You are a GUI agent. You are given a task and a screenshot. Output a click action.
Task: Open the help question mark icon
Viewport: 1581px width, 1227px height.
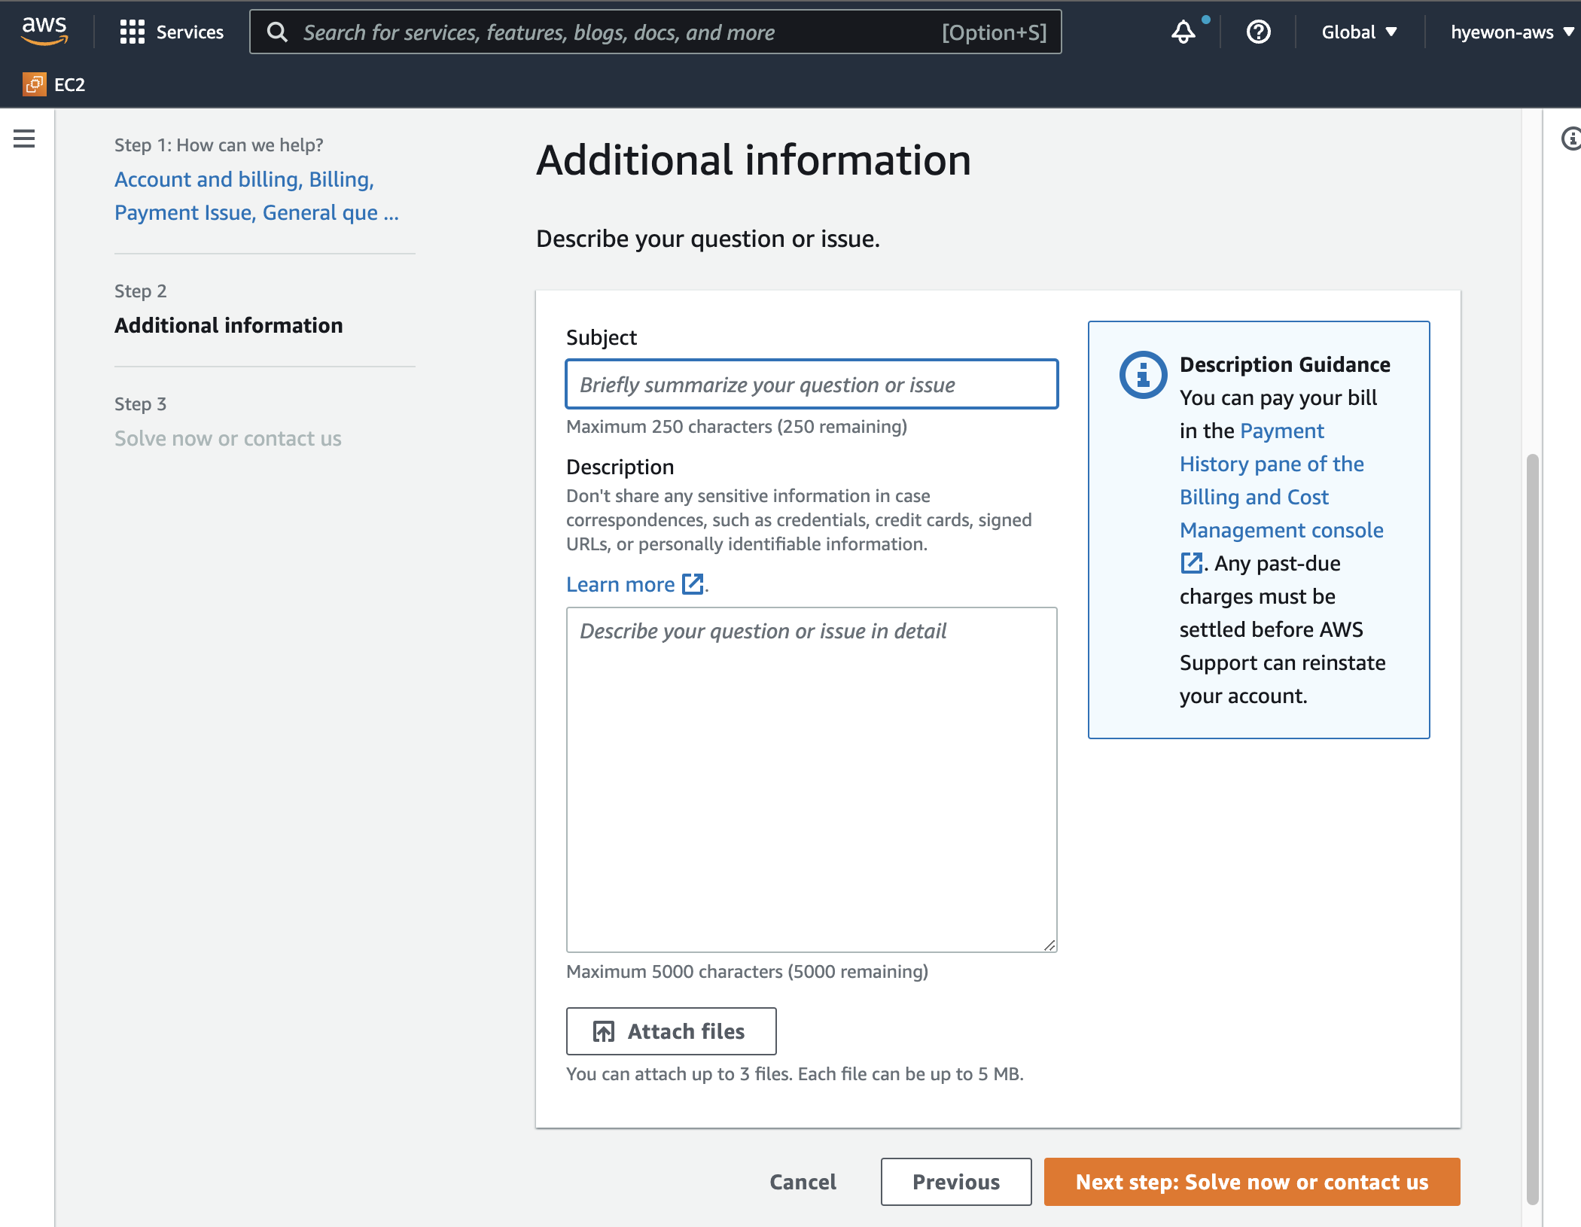coord(1258,32)
